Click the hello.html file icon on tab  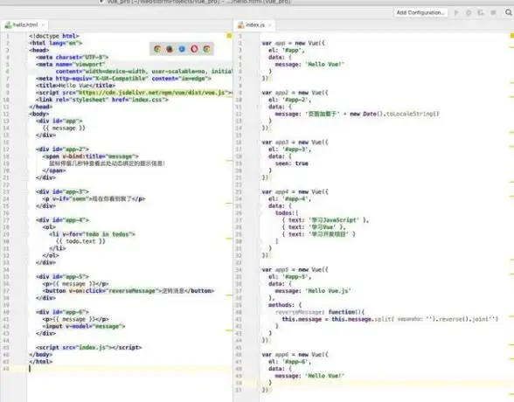tap(8, 24)
